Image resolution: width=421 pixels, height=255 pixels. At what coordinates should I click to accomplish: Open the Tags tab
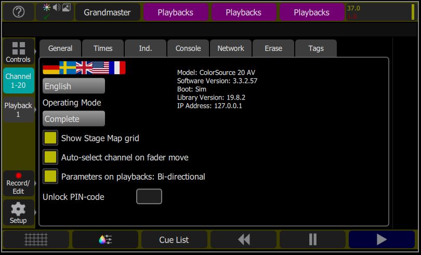[316, 48]
